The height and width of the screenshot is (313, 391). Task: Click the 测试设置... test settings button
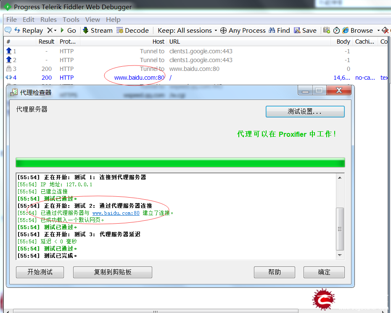coord(305,112)
